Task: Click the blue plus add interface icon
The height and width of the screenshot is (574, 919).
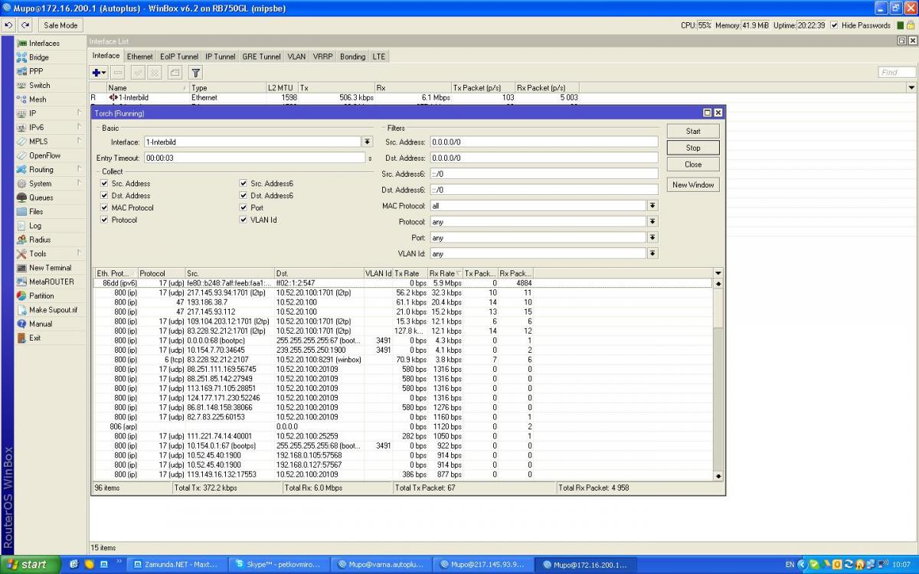Action: (97, 73)
